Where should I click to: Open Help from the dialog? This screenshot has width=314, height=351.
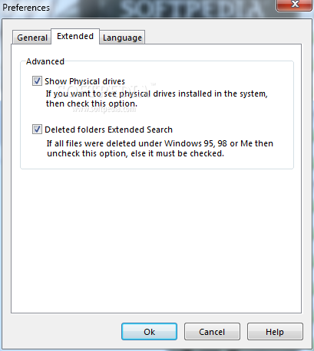point(275,332)
